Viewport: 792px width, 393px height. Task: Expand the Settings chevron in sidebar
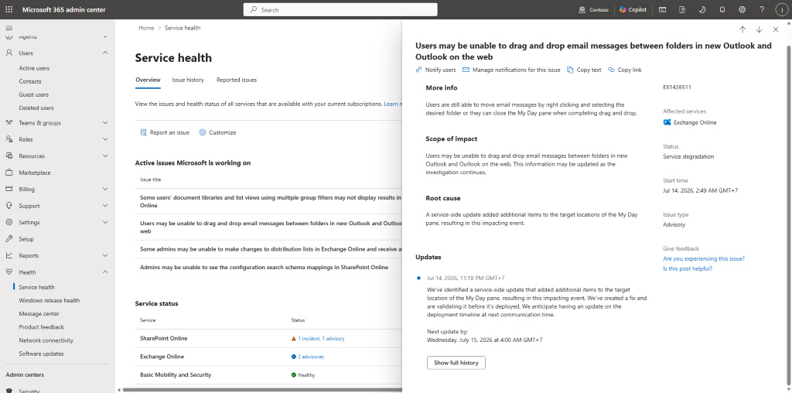[105, 222]
